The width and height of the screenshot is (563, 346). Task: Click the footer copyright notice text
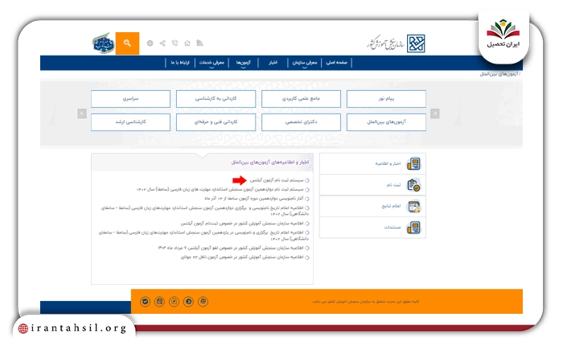[x=365, y=302]
